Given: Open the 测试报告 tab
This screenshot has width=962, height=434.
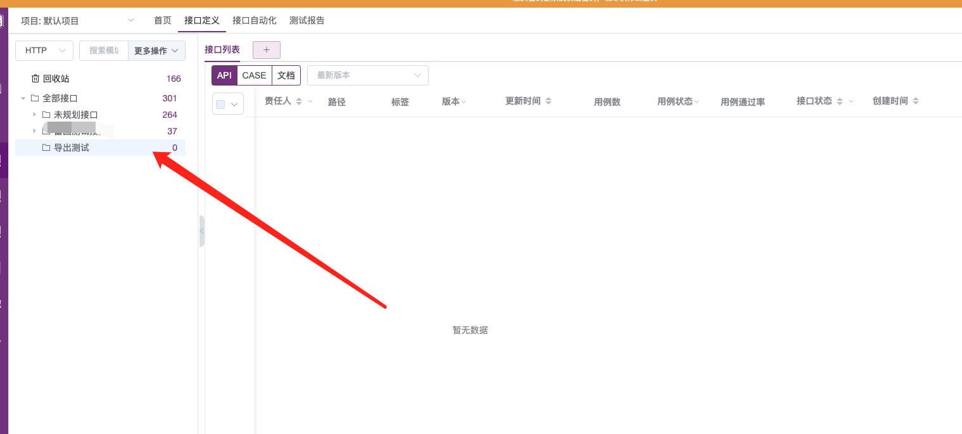Looking at the screenshot, I should coord(307,20).
